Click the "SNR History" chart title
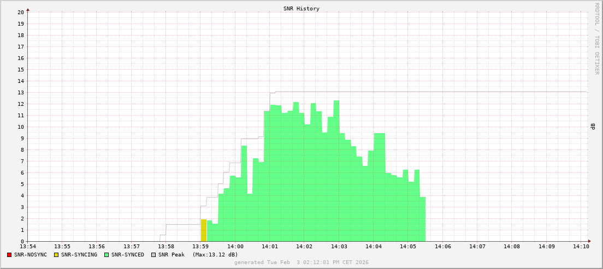This screenshot has width=603, height=269. (x=301, y=9)
